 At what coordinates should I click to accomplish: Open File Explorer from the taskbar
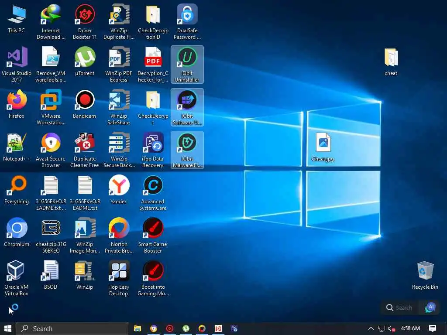pyautogui.click(x=138, y=328)
